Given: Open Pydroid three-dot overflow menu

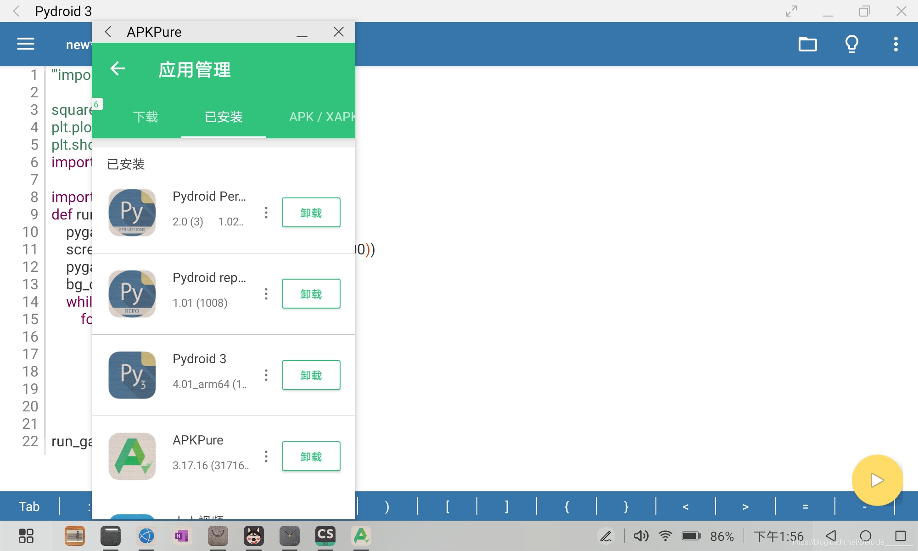Looking at the screenshot, I should point(896,44).
